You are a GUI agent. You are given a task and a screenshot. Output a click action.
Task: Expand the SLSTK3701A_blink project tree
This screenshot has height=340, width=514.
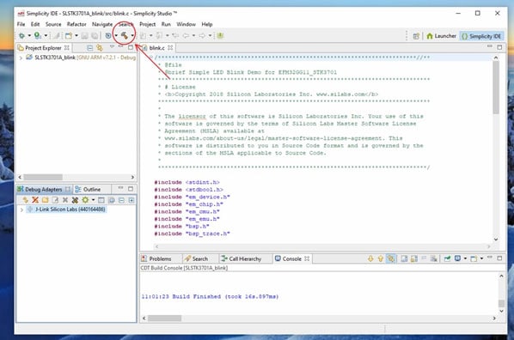(21, 58)
